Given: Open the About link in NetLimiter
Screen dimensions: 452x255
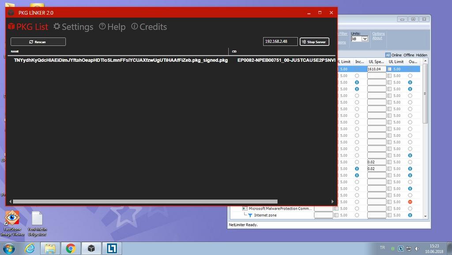Looking at the screenshot, I should [377, 38].
